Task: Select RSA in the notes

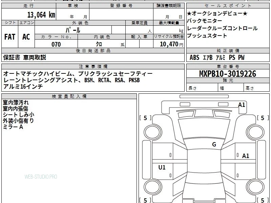Action: click(119, 80)
